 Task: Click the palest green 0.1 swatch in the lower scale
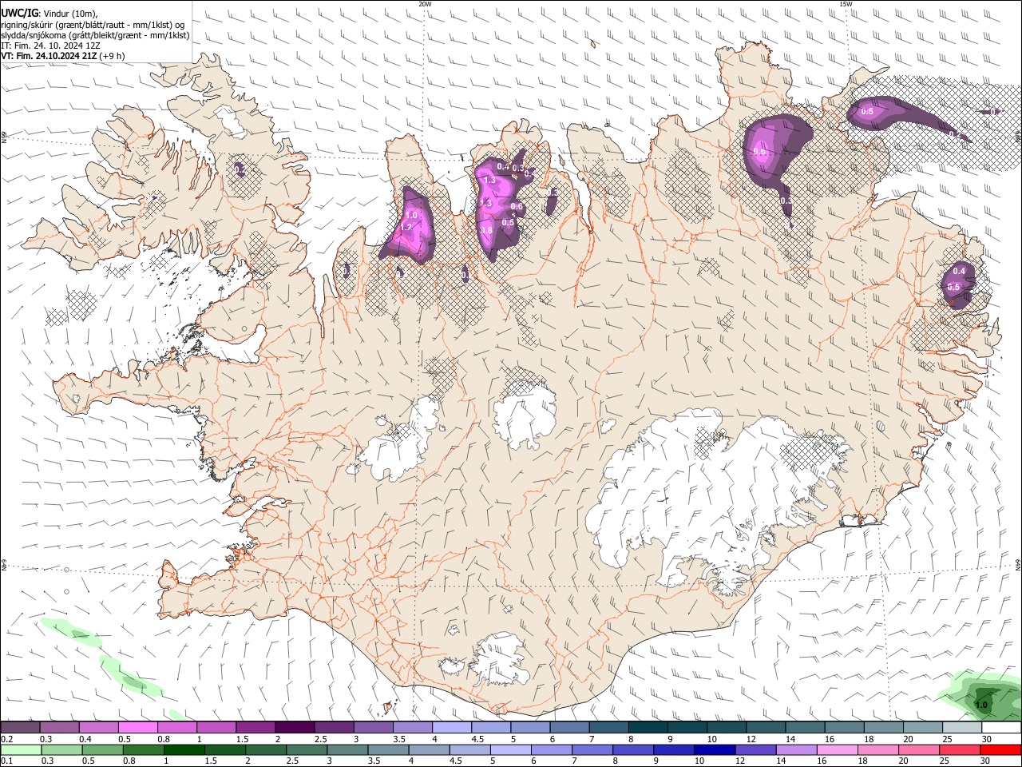point(20,750)
